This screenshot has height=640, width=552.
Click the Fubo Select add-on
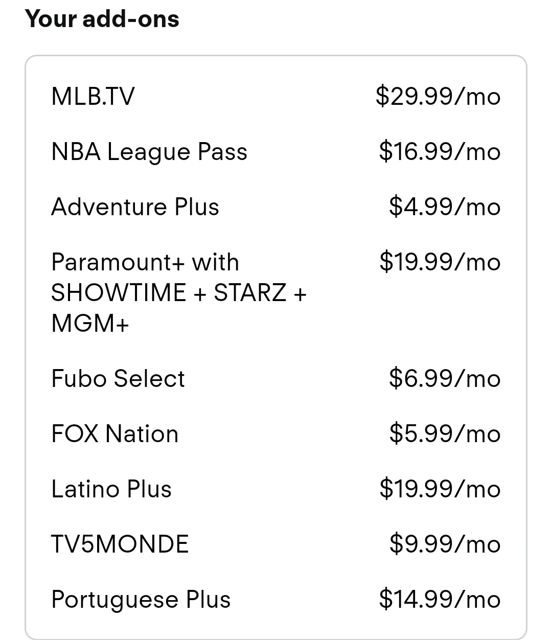point(275,378)
